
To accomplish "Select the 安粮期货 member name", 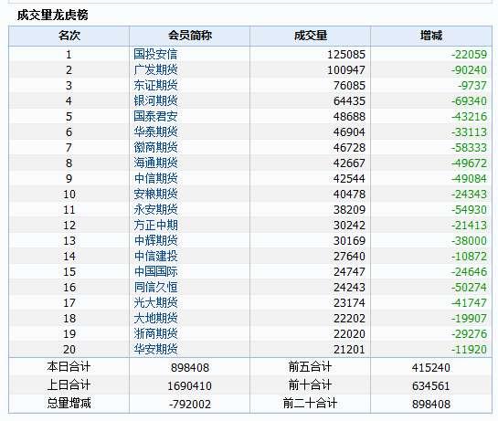I will [155, 194].
